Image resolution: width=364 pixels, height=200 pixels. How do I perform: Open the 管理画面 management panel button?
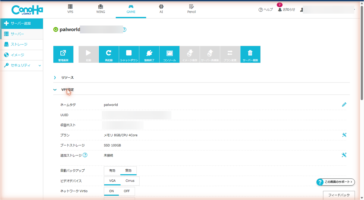pyautogui.click(x=63, y=54)
